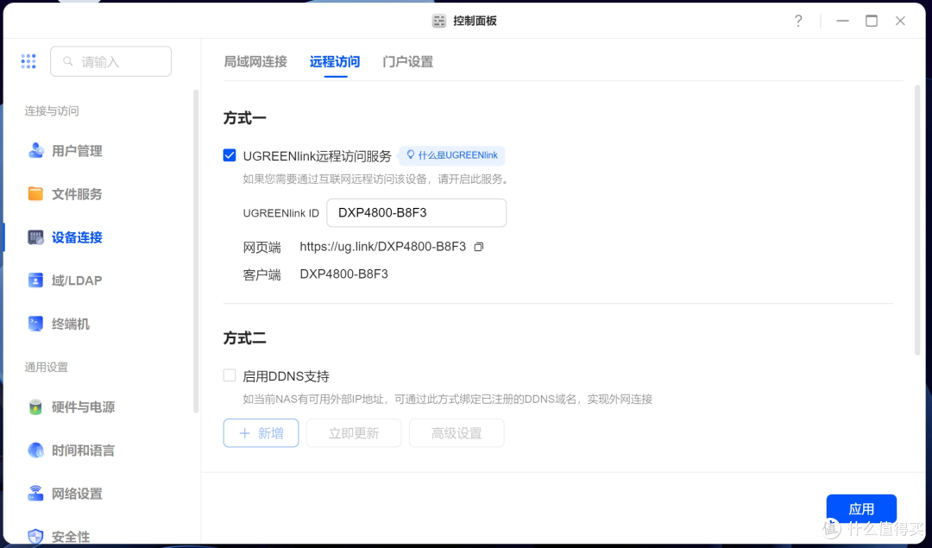Image resolution: width=932 pixels, height=548 pixels.
Task: Uncheck UGREENlink远程访问服务 checkbox
Action: (230, 155)
